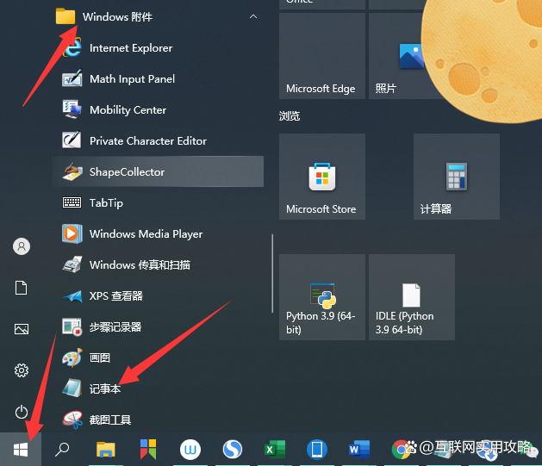Viewport: 542px width, 466px height.
Task: Launch Math Input Panel
Action: click(158, 78)
